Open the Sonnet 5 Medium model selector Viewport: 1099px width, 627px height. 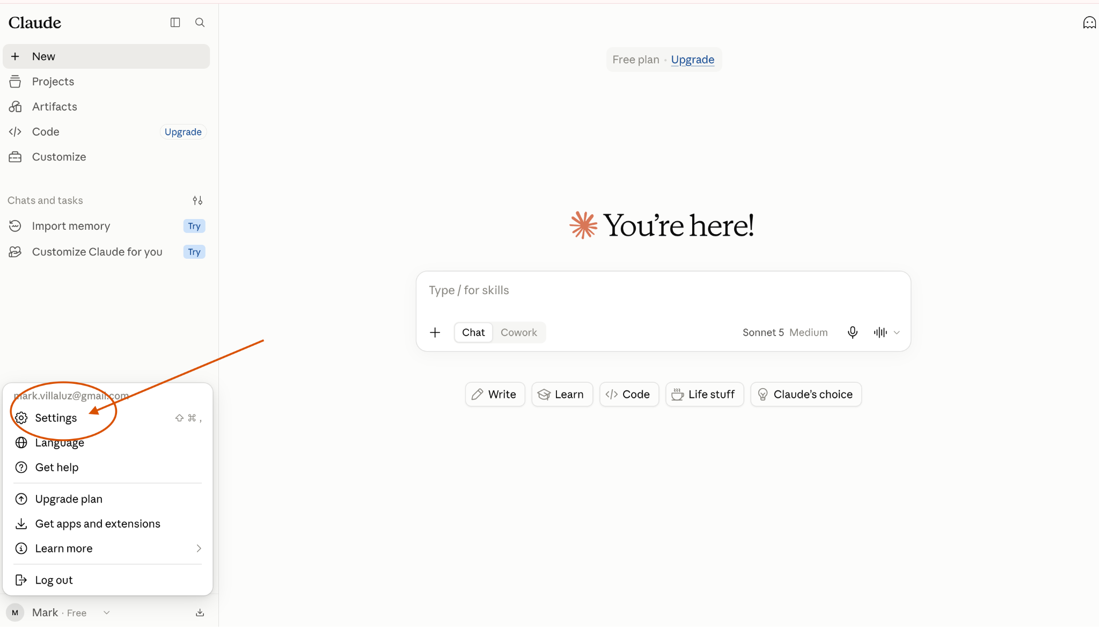[785, 332]
